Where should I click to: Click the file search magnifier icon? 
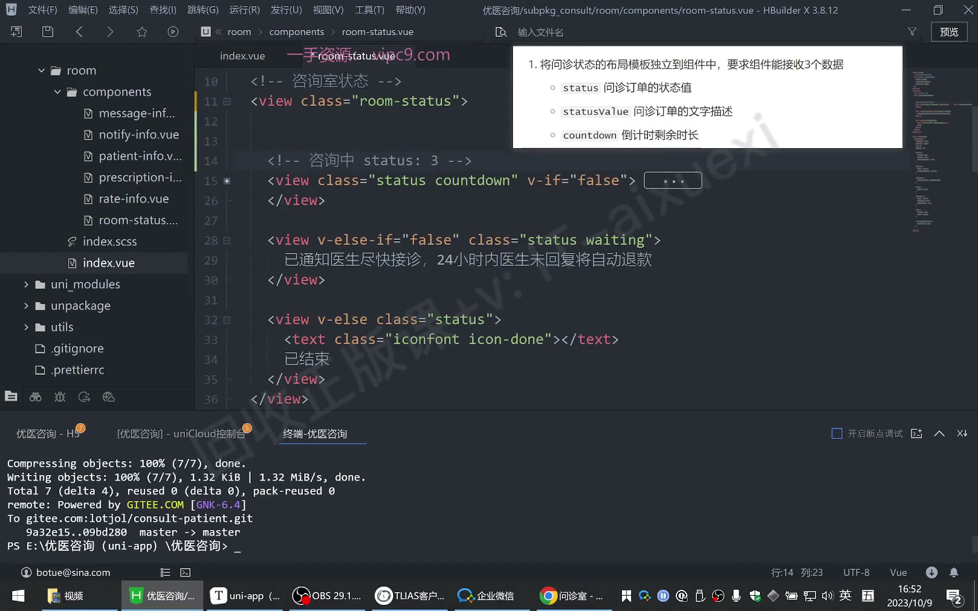[x=501, y=32]
